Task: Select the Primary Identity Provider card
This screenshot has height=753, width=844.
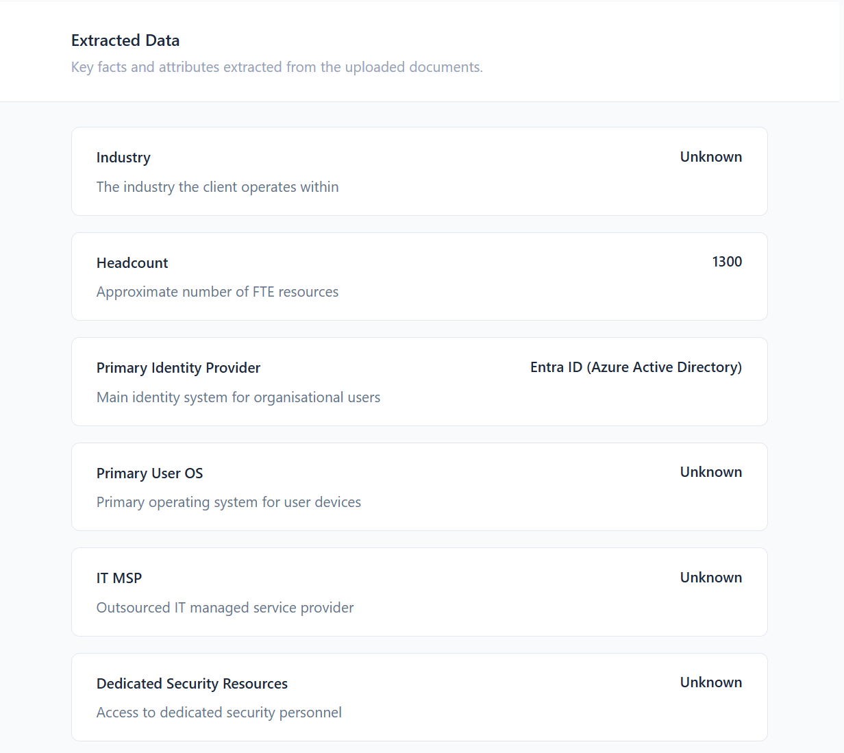Action: click(x=419, y=382)
